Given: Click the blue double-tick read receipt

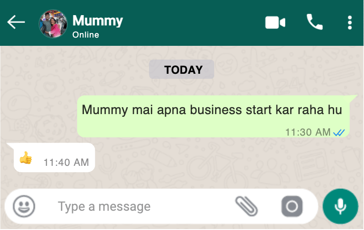Looking at the screenshot, I should (x=339, y=132).
